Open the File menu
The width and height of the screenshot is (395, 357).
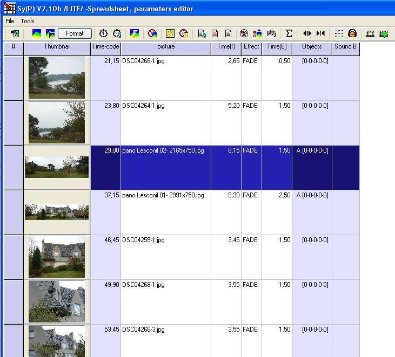pyautogui.click(x=10, y=21)
